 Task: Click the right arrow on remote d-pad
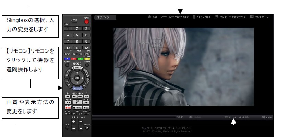click(x=82, y=78)
